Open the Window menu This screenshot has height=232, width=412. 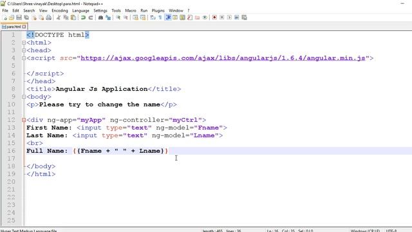click(176, 10)
